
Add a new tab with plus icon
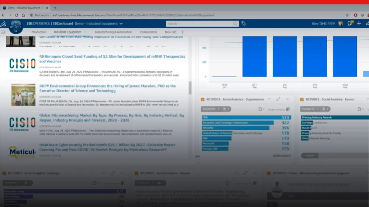pos(182,32)
